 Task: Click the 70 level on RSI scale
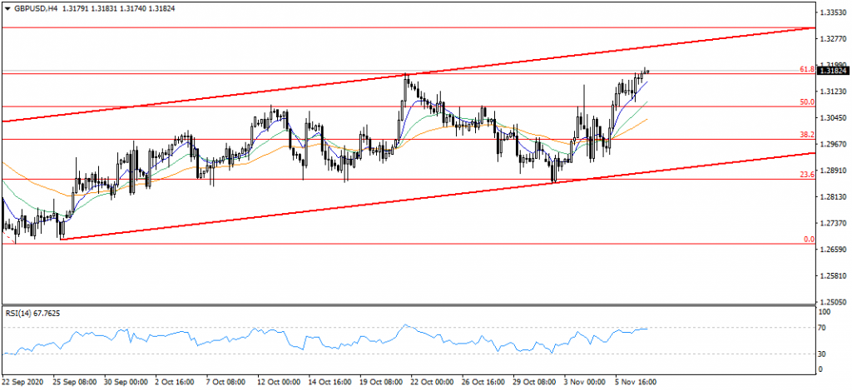[824, 328]
